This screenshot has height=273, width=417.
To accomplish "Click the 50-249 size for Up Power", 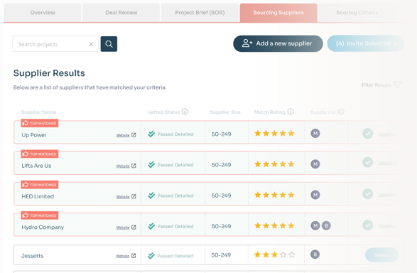I will [221, 134].
